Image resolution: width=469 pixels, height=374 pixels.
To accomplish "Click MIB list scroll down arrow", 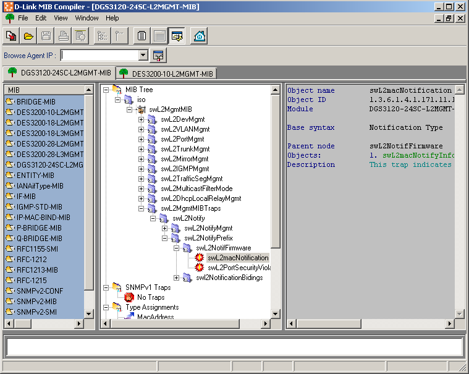I will point(89,313).
